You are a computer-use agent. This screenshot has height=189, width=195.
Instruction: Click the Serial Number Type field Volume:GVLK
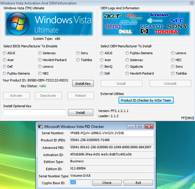(111, 176)
